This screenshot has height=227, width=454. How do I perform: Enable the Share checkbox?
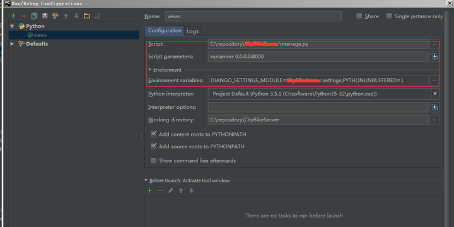tap(359, 16)
